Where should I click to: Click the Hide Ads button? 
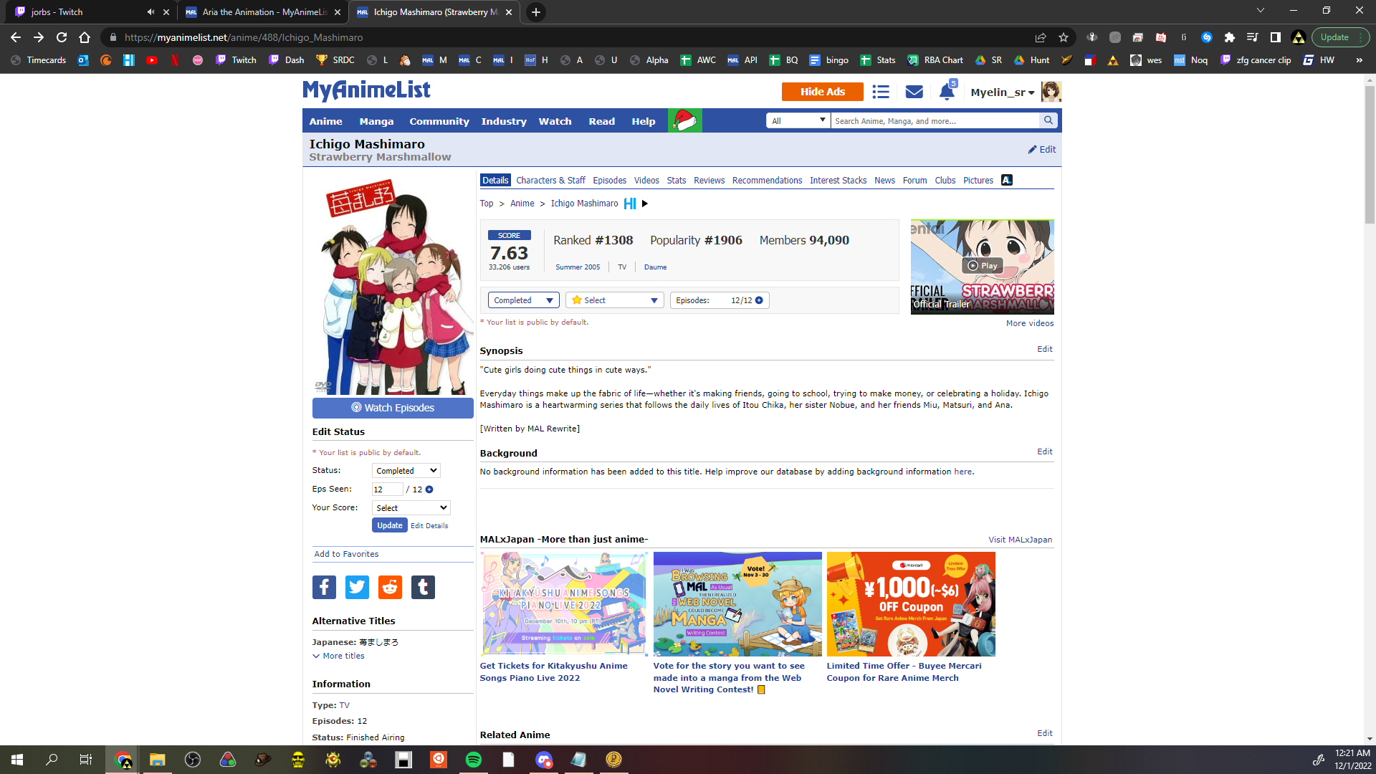[822, 92]
